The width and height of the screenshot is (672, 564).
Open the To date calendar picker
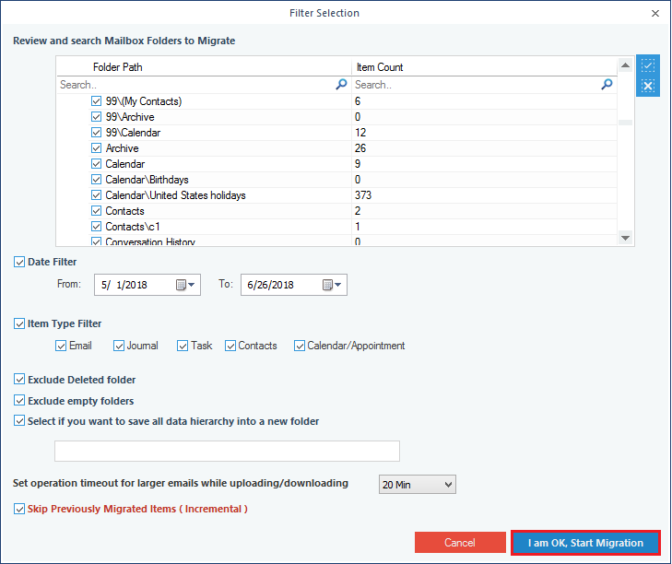(332, 285)
